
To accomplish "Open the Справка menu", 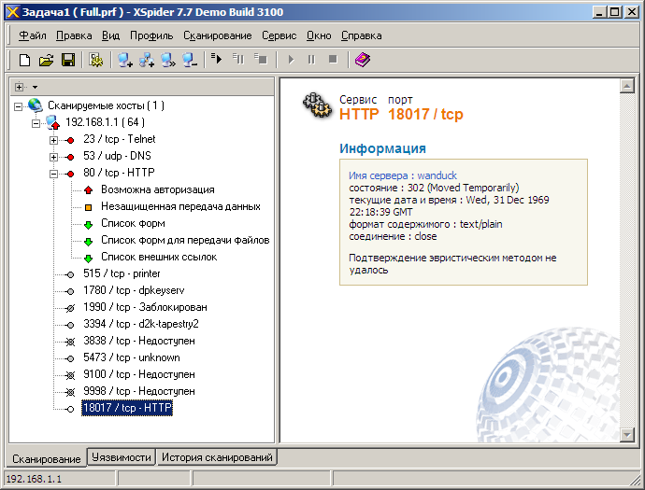I will 361,35.
